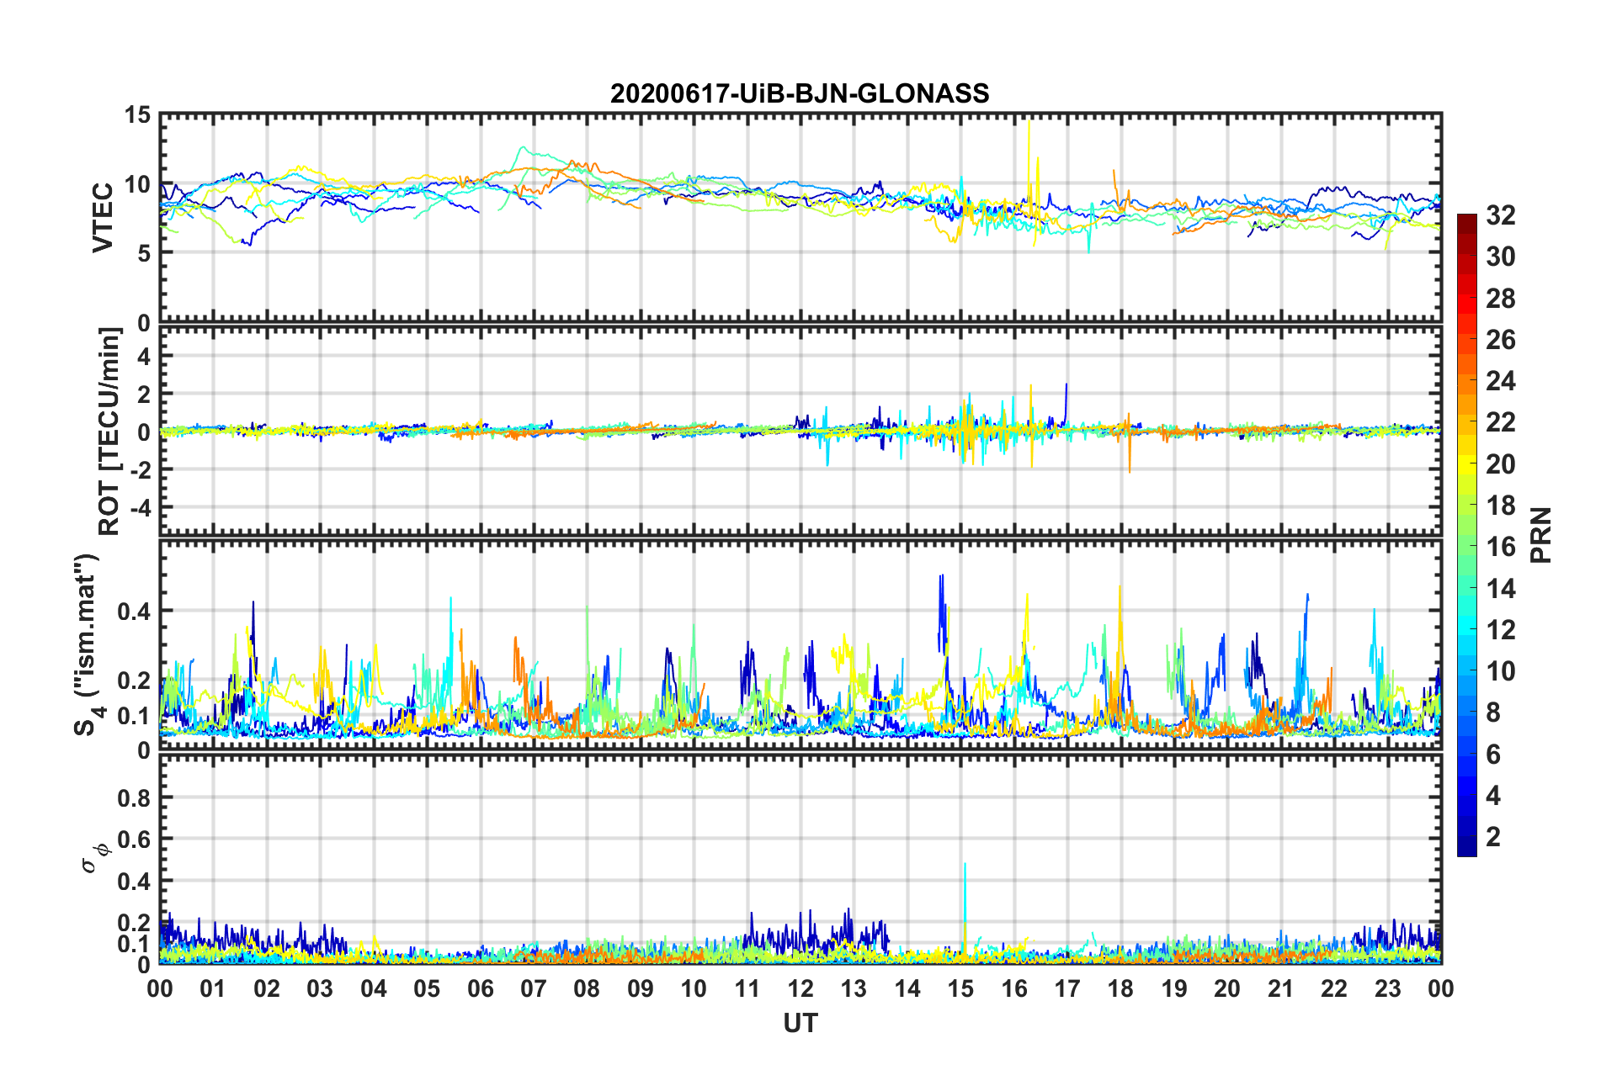Image resolution: width=1601 pixels, height=1070 pixels.
Task: Click the ROT [TECU/min] axis label
Action: (x=109, y=432)
